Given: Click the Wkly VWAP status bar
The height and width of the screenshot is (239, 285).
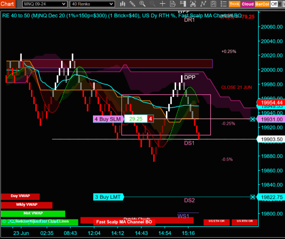Looking at the screenshot, I should (x=26, y=205).
